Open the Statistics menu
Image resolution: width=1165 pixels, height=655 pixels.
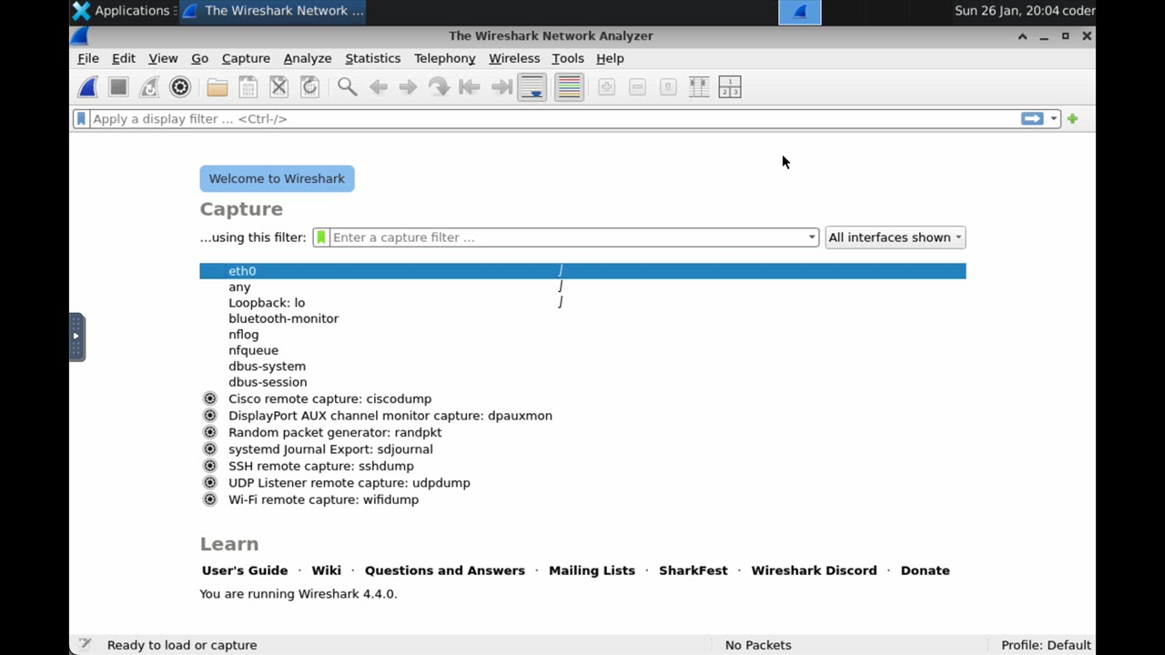pyautogui.click(x=373, y=58)
